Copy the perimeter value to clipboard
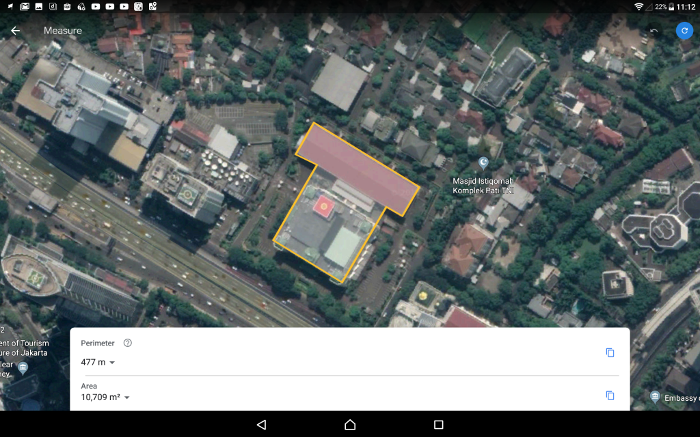This screenshot has height=437, width=700. (x=610, y=352)
